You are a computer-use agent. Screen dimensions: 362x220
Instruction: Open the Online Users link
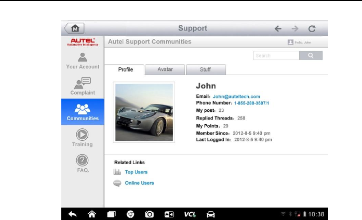click(x=139, y=183)
